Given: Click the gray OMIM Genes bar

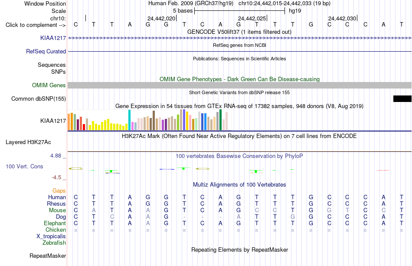Looking at the screenshot, I should point(240,85).
